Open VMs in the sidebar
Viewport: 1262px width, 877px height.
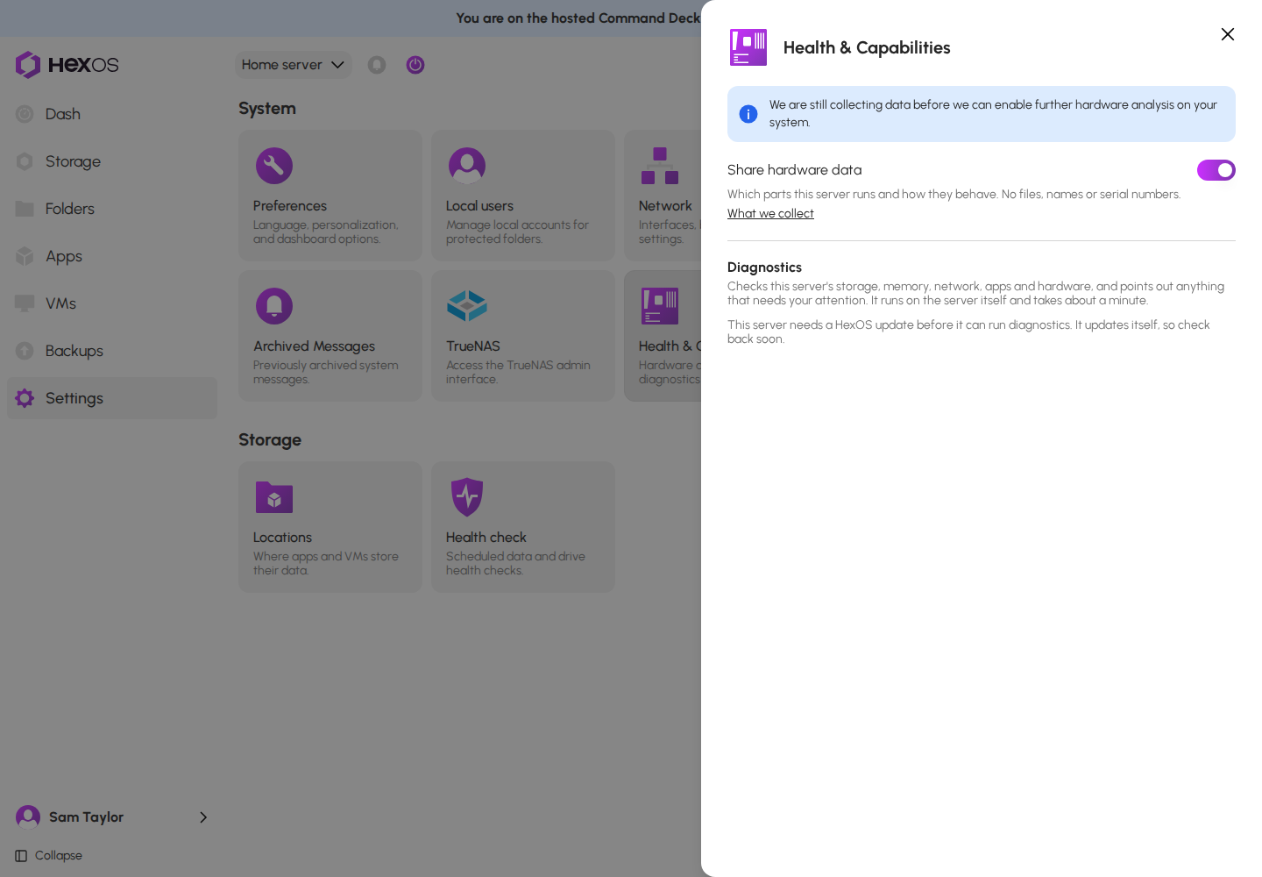[112, 303]
